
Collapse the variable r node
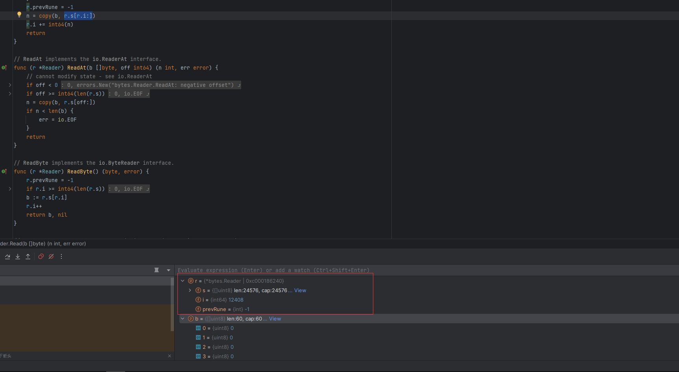click(x=183, y=281)
